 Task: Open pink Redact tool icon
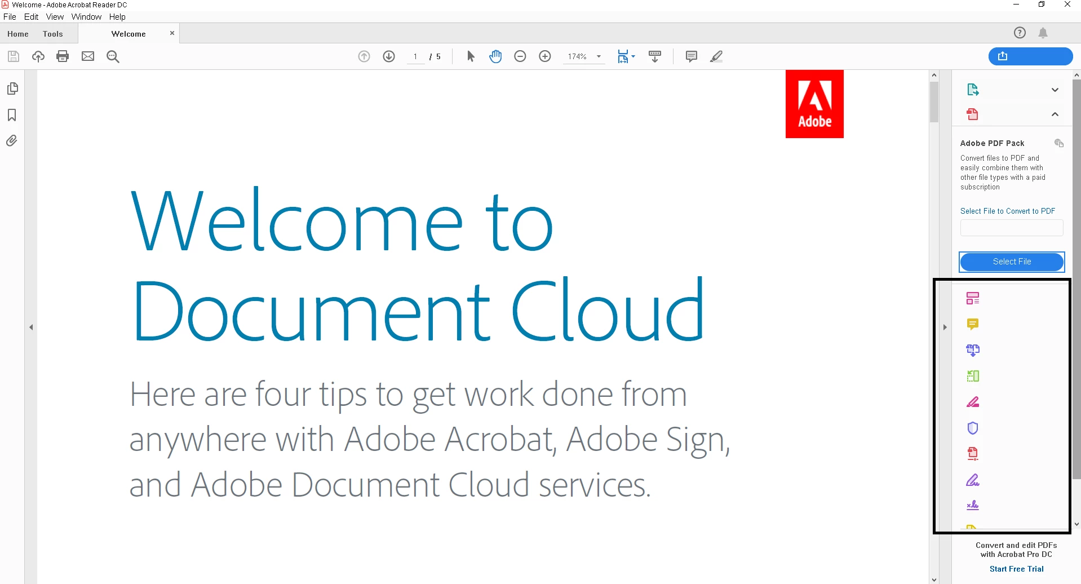click(973, 402)
